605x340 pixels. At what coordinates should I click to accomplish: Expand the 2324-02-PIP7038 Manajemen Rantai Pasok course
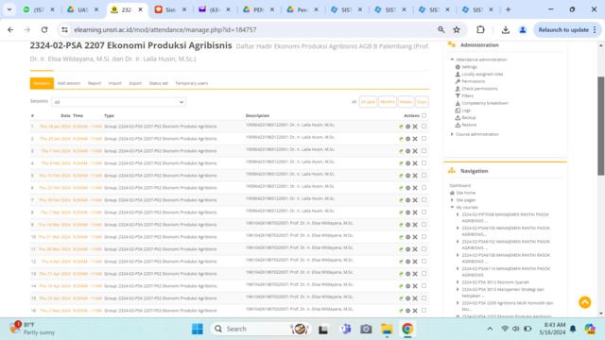tap(458, 214)
